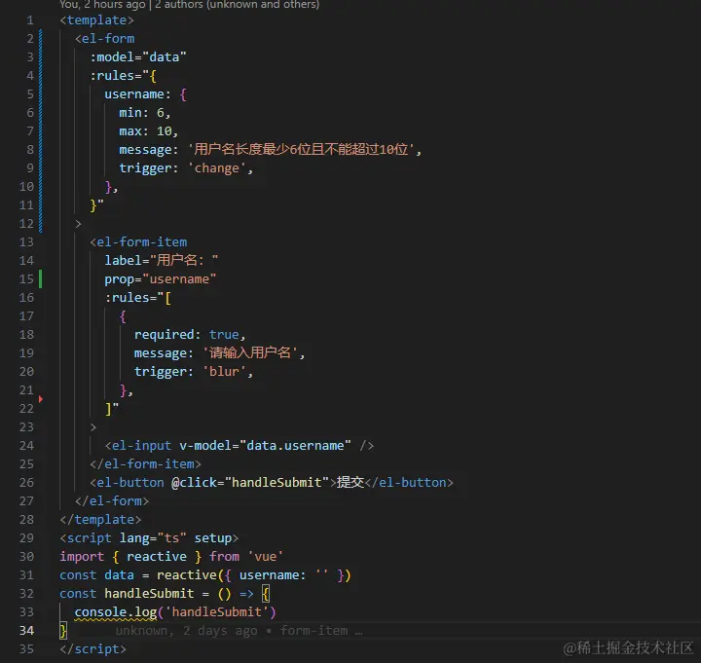The width and height of the screenshot is (701, 663).
Task: Click the 'vue' module string
Action: coord(266,556)
